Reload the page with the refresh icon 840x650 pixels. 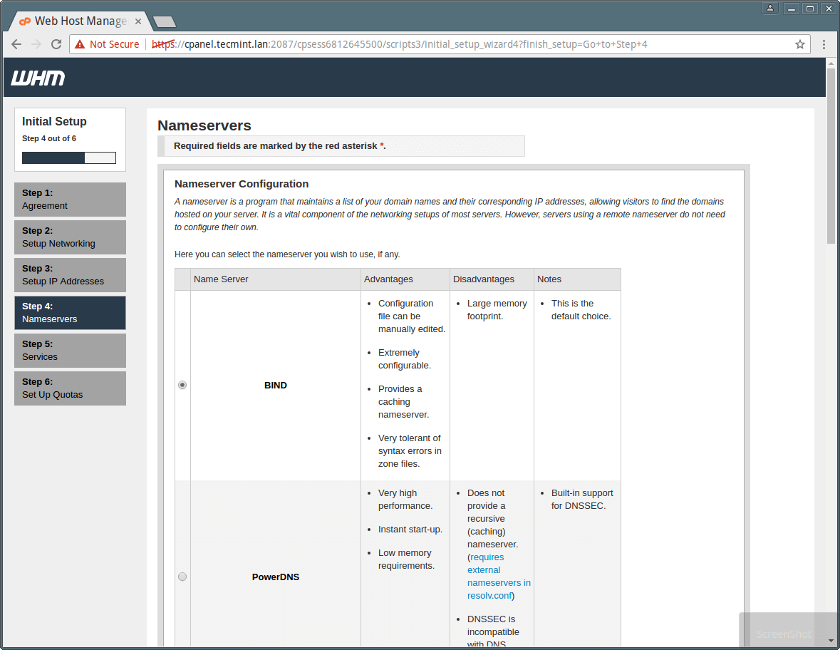56,44
